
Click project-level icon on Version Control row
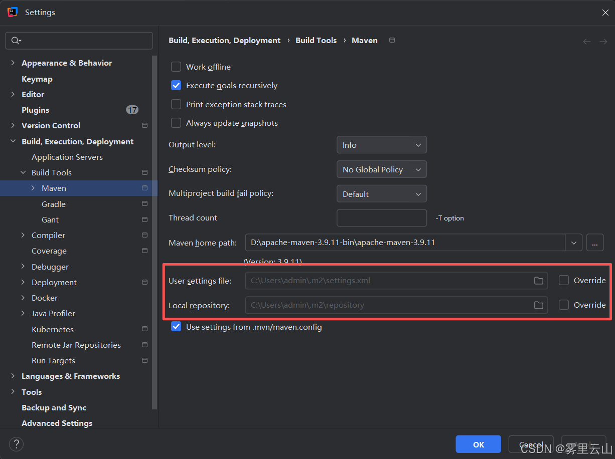145,125
